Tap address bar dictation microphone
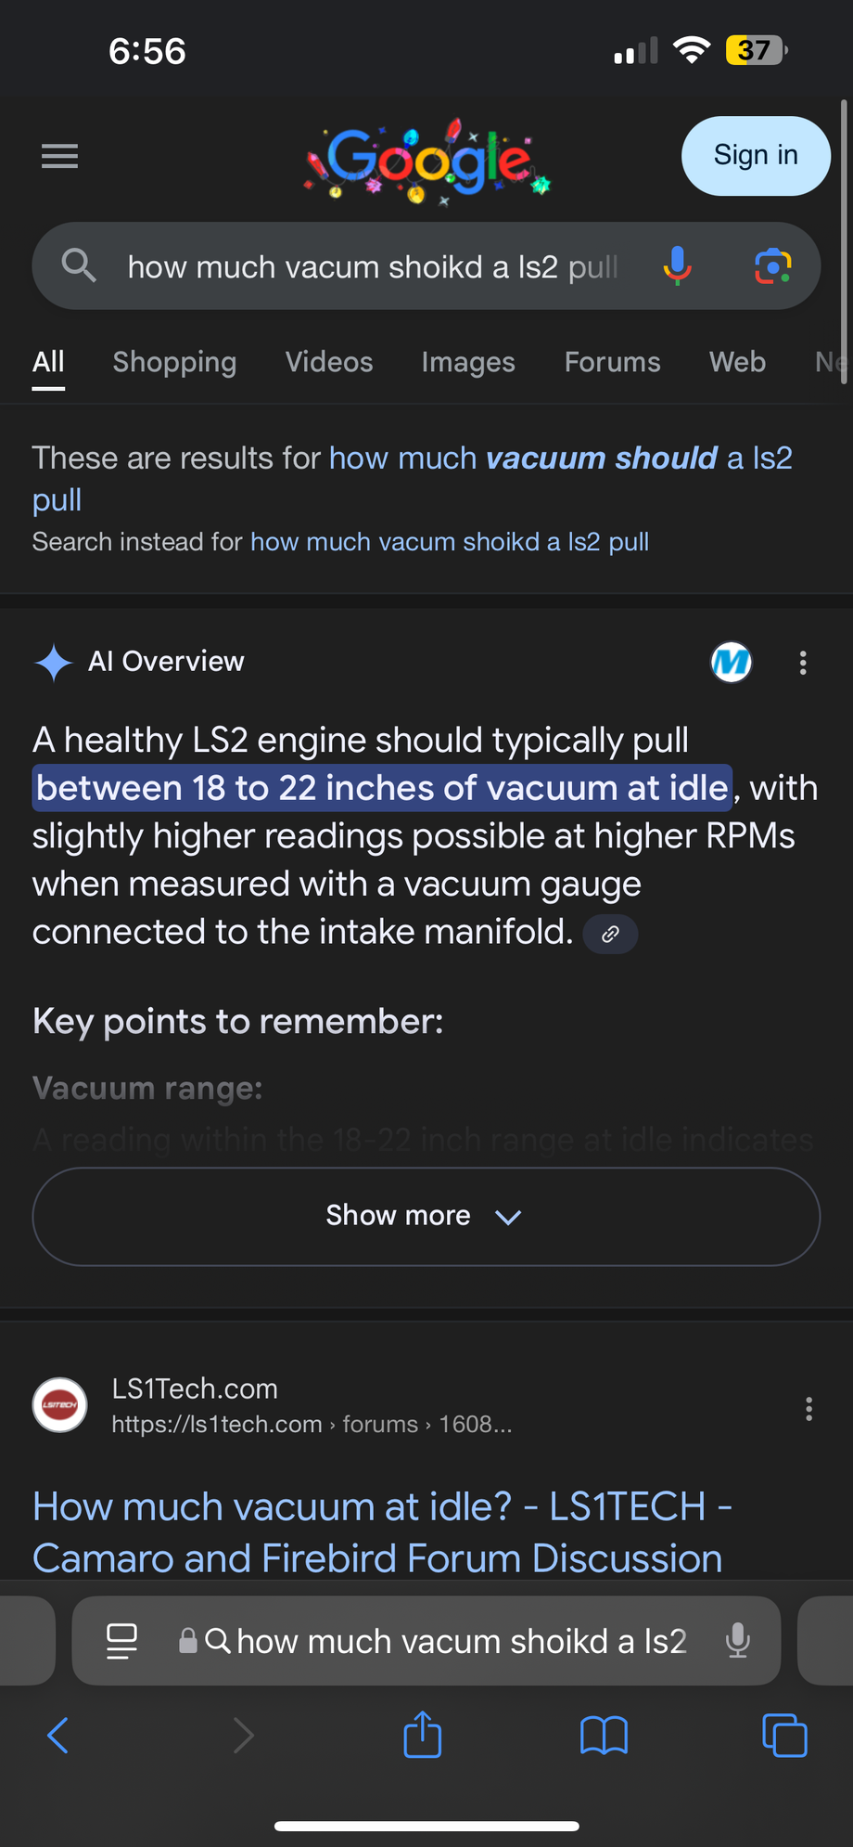This screenshot has height=1847, width=853. point(738,1641)
